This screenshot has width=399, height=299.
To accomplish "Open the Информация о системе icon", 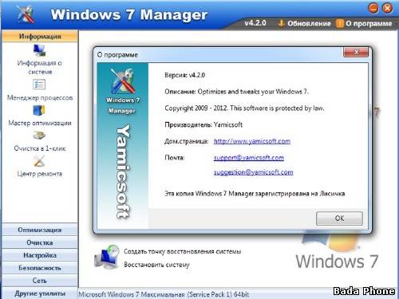I will tap(39, 50).
